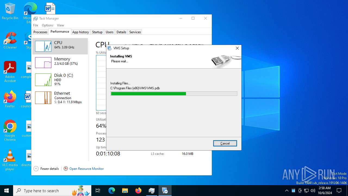Switch to VMS Setup taskbar button
The width and height of the screenshot is (348, 196).
pyautogui.click(x=165, y=191)
